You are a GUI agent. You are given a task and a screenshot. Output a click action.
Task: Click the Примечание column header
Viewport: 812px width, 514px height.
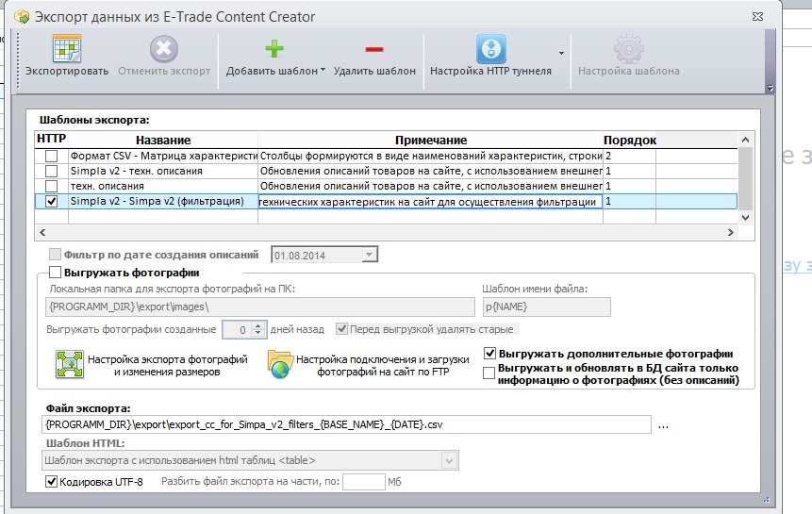[430, 140]
